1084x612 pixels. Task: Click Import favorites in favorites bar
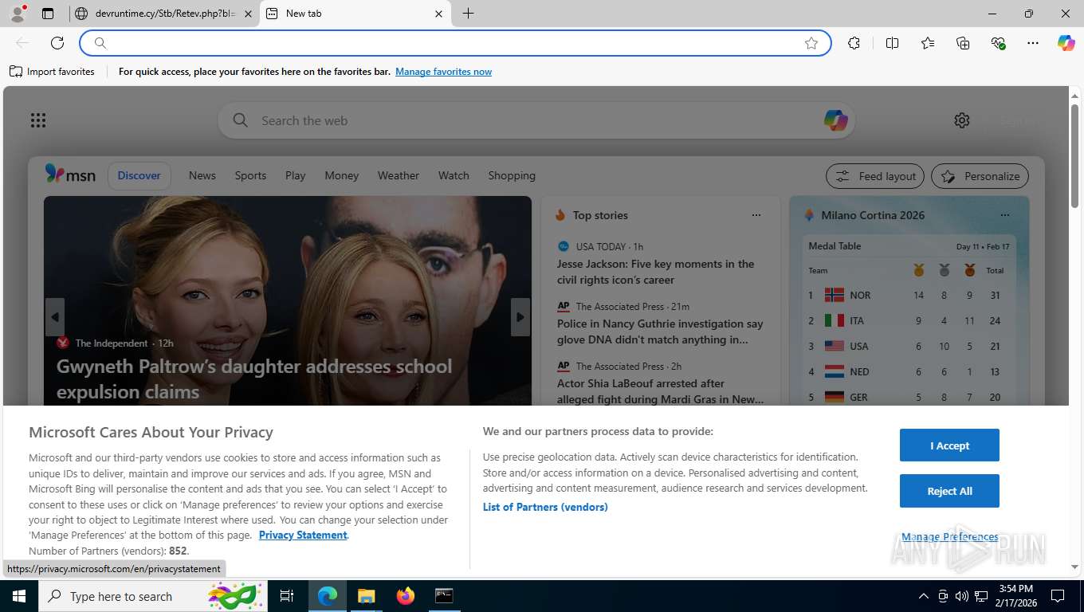pyautogui.click(x=52, y=72)
